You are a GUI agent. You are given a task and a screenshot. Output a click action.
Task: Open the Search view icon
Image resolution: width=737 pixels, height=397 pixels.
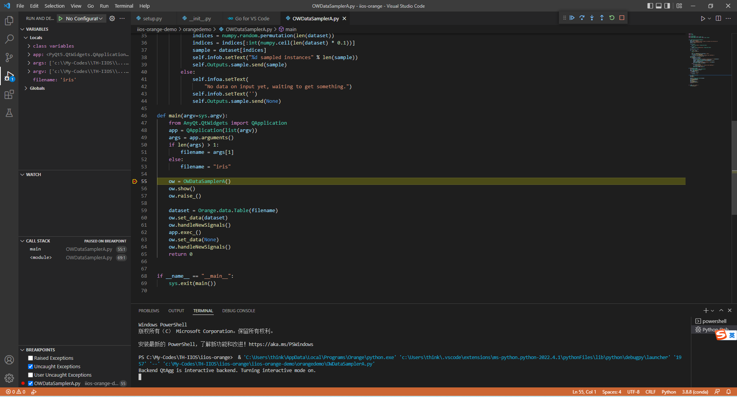coord(9,39)
